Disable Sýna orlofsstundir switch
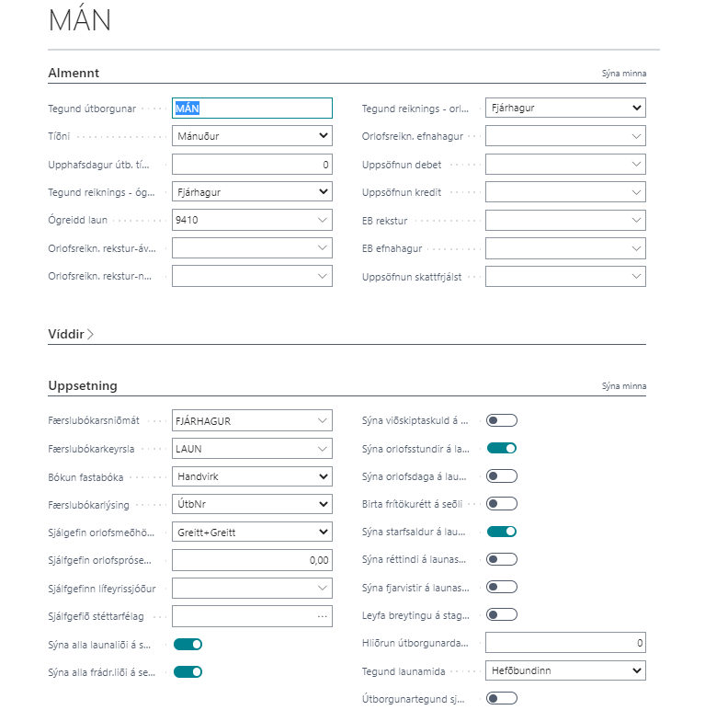 502,448
